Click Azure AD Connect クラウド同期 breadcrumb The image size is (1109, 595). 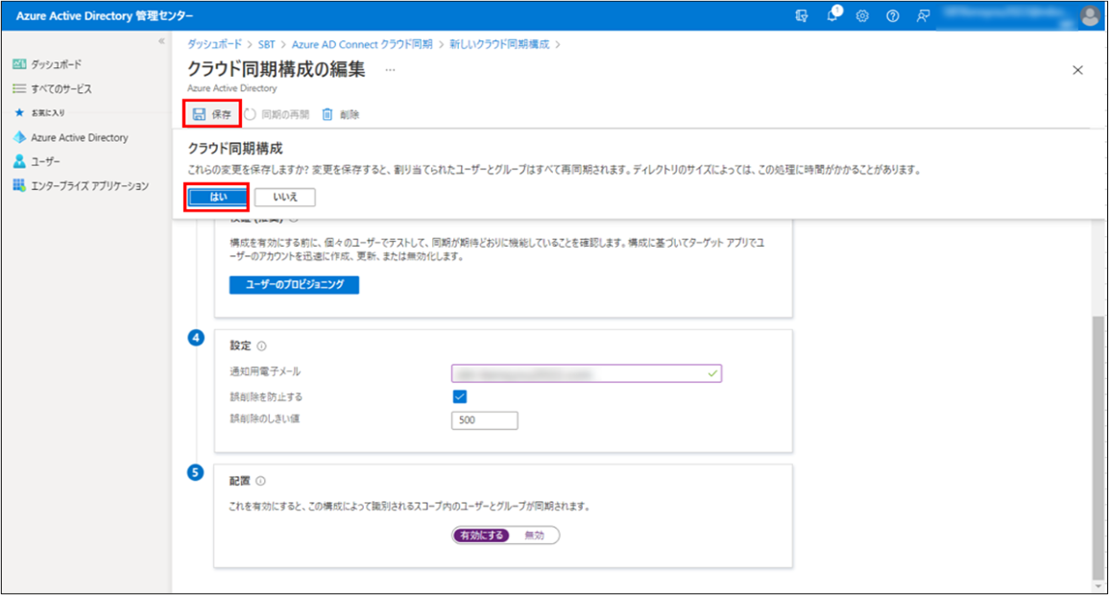tap(362, 44)
